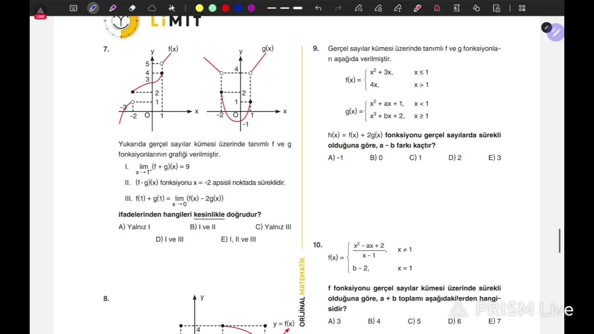The image size is (594, 334).
Task: Redo the last undone stroke
Action: [x=338, y=8]
